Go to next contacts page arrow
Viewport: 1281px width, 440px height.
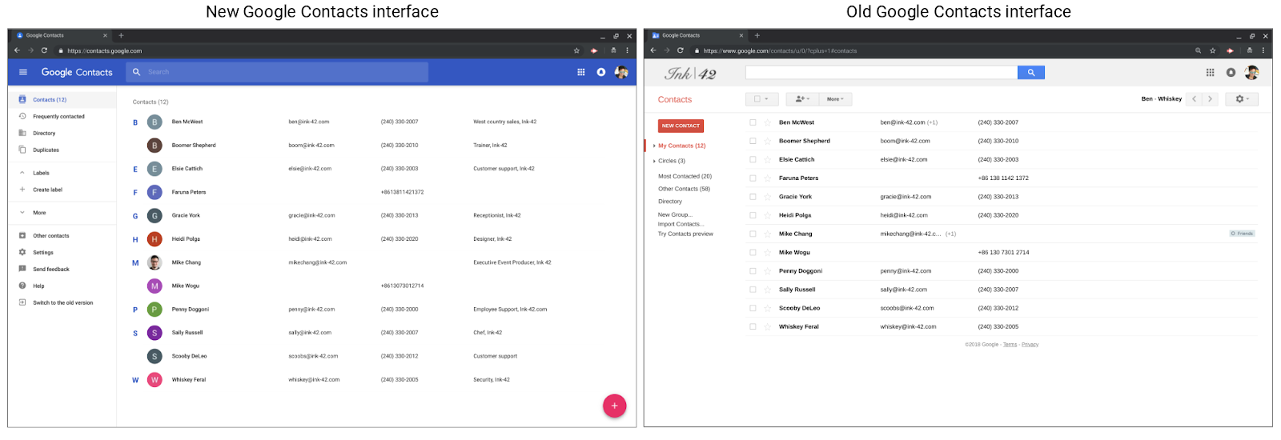pos(1210,99)
